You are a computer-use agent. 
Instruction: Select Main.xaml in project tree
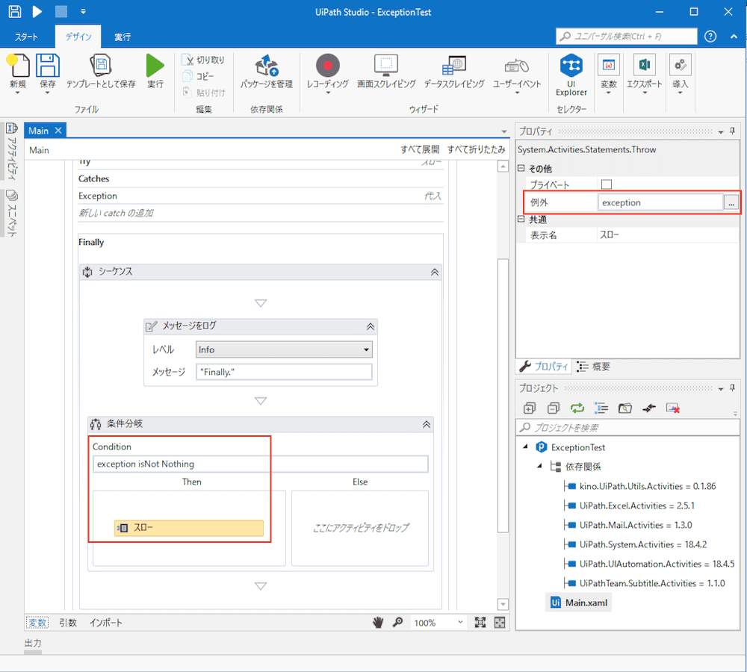tap(579, 603)
